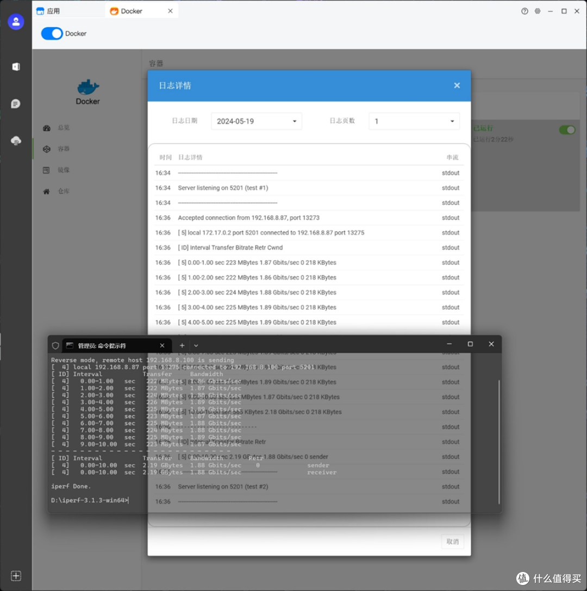Click the Docker whale logo
The width and height of the screenshot is (587, 591).
[88, 87]
